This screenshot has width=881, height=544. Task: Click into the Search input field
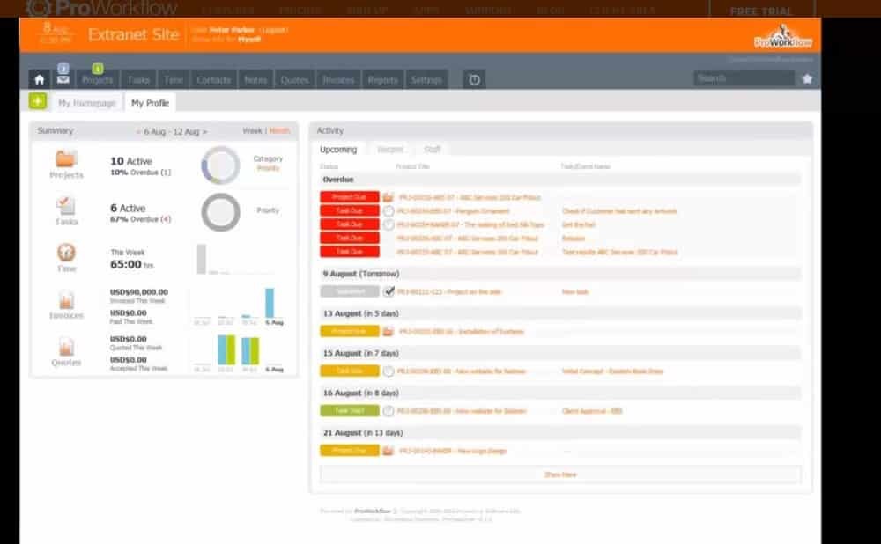pyautogui.click(x=744, y=78)
